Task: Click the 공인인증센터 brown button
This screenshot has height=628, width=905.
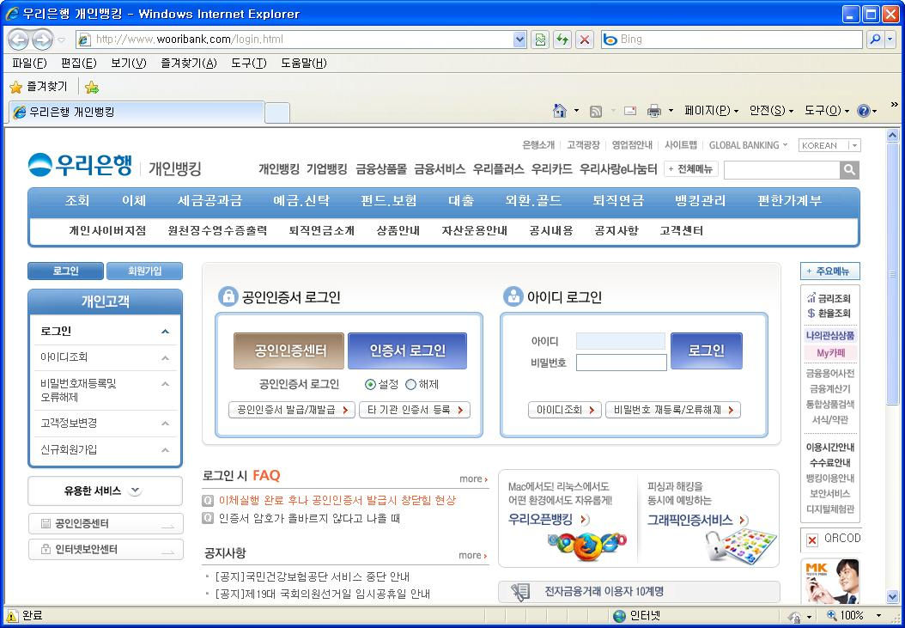Action: click(289, 351)
